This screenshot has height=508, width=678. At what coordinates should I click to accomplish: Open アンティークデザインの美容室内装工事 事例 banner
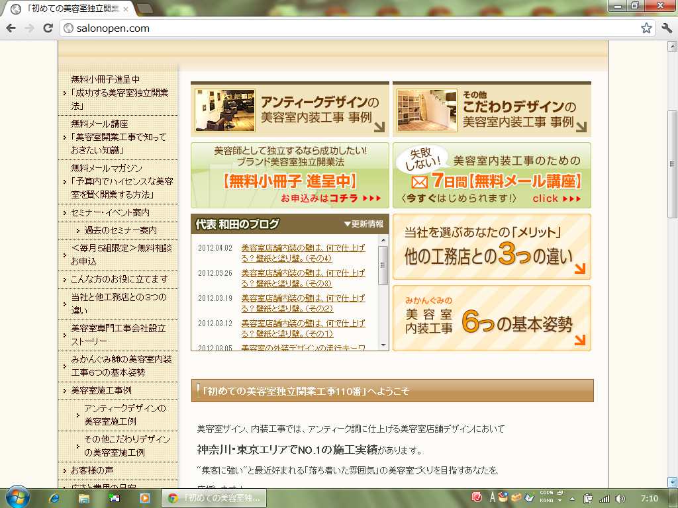coord(290,109)
